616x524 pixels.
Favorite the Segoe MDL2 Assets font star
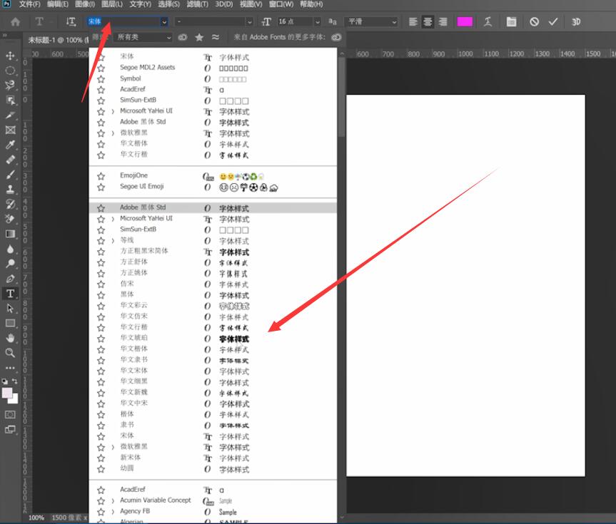[101, 68]
